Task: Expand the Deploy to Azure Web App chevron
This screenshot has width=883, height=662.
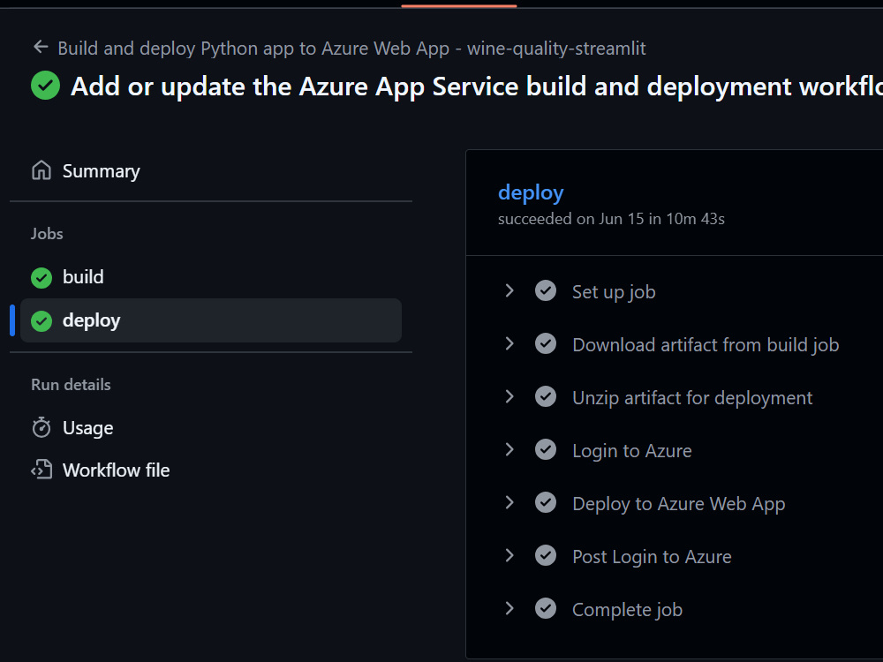Action: coord(509,503)
